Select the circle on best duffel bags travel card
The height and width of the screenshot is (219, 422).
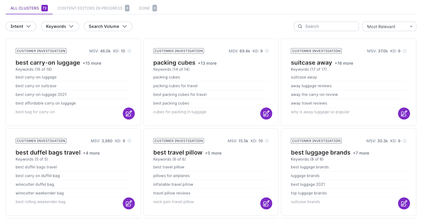[129, 141]
